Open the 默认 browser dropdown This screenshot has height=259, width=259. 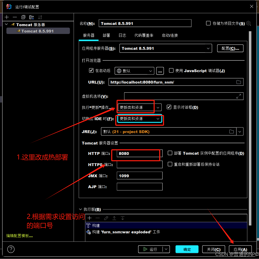click(x=134, y=71)
